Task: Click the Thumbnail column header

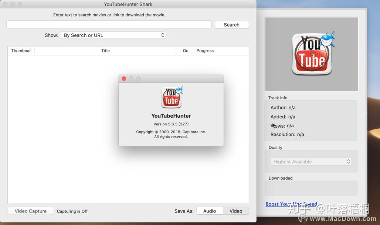Action: (x=21, y=51)
